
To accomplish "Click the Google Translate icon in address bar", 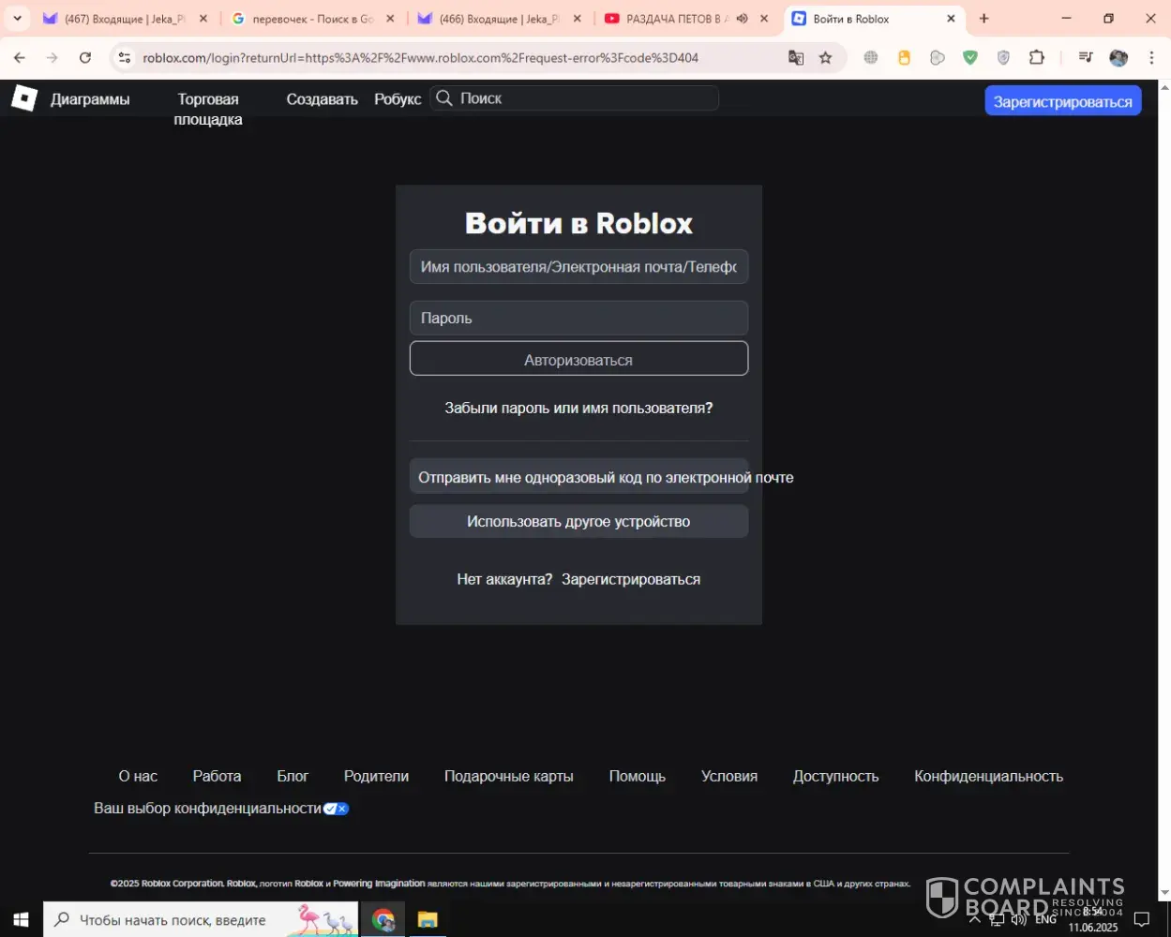I will [796, 58].
